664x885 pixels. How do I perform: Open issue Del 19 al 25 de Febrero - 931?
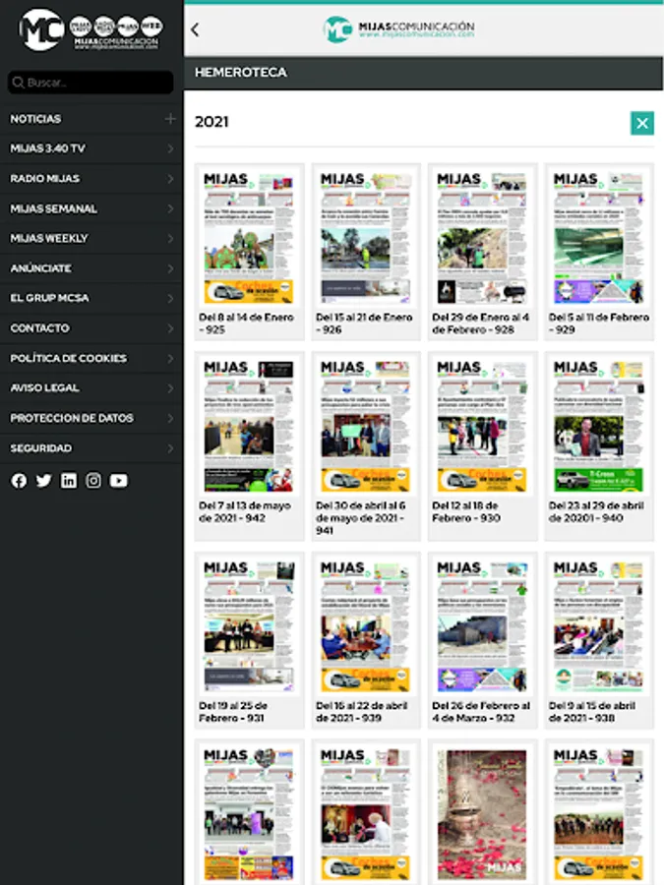(249, 640)
